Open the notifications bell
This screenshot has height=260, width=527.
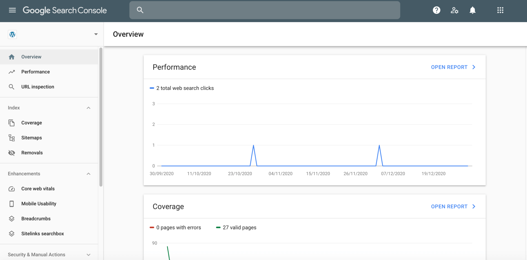(x=472, y=10)
